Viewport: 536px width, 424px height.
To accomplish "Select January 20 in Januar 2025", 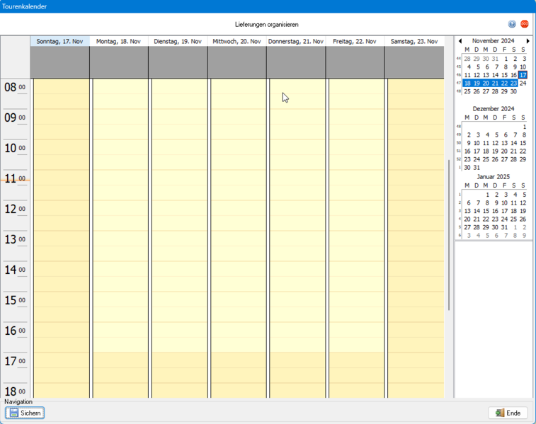I will [x=467, y=219].
